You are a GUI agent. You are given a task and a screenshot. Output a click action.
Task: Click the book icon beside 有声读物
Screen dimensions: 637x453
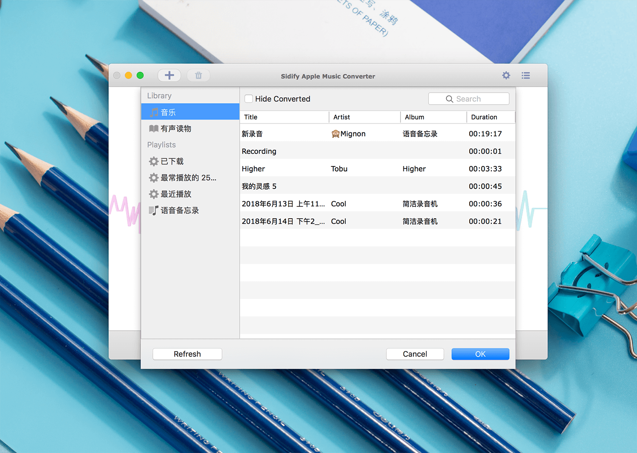coord(154,129)
